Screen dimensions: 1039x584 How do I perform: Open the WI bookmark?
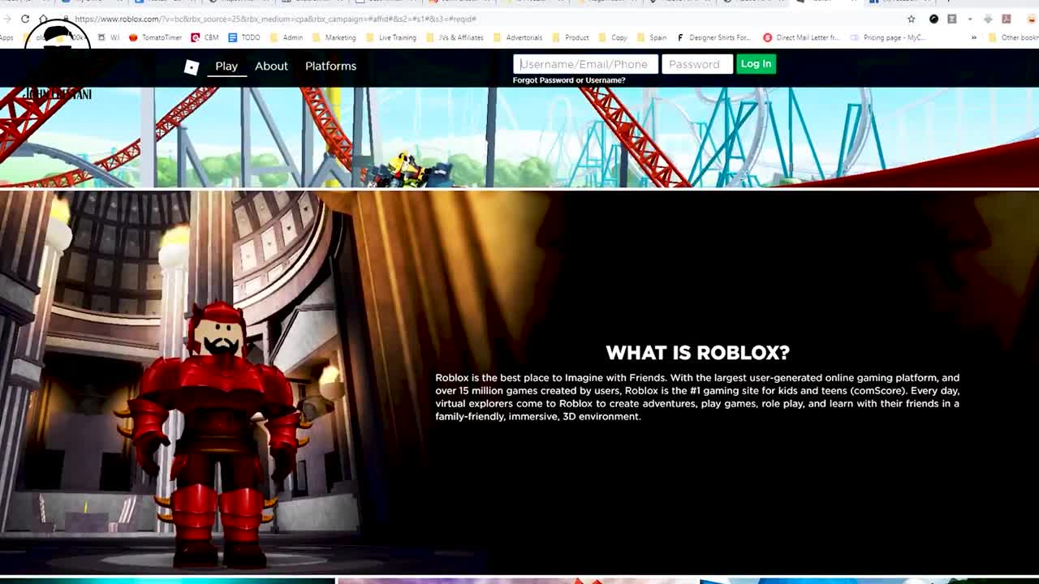point(108,37)
